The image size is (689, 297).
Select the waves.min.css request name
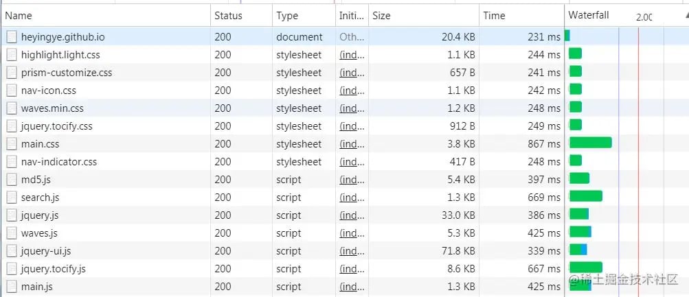coord(52,108)
